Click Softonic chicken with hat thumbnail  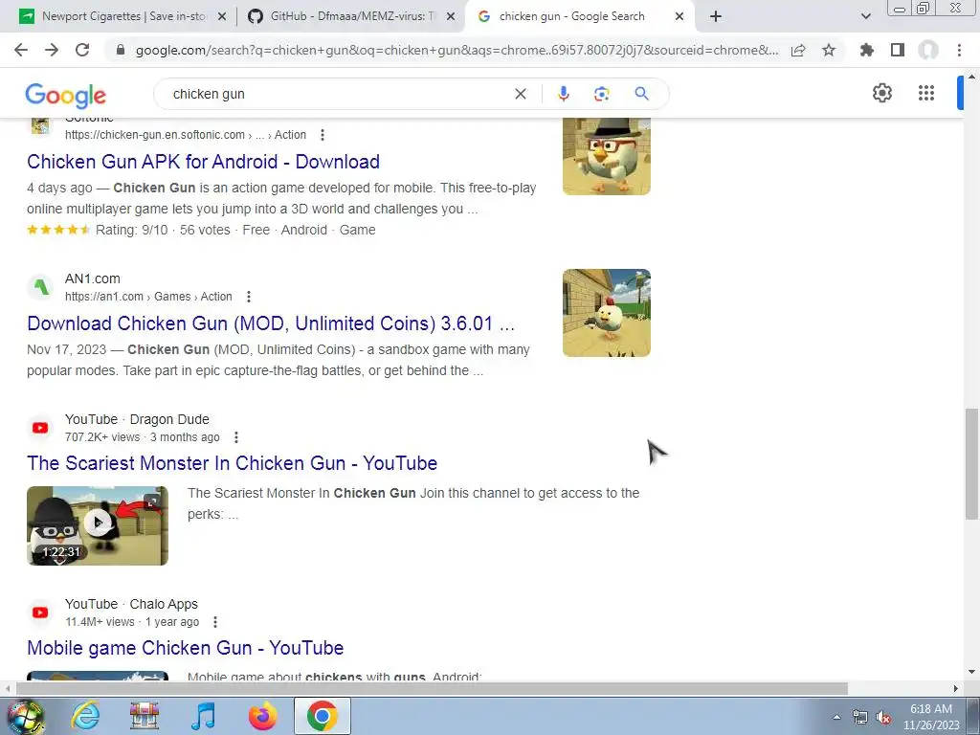[x=606, y=156]
